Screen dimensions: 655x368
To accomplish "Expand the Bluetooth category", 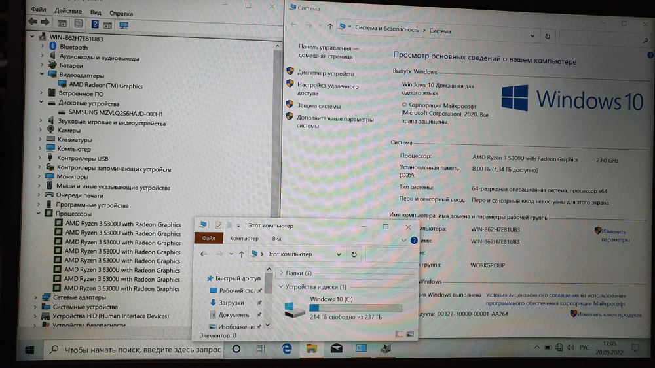I will pyautogui.click(x=42, y=46).
